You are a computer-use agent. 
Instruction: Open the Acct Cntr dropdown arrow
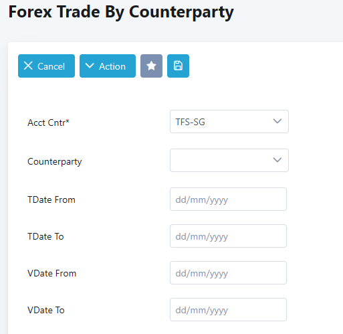[277, 121]
